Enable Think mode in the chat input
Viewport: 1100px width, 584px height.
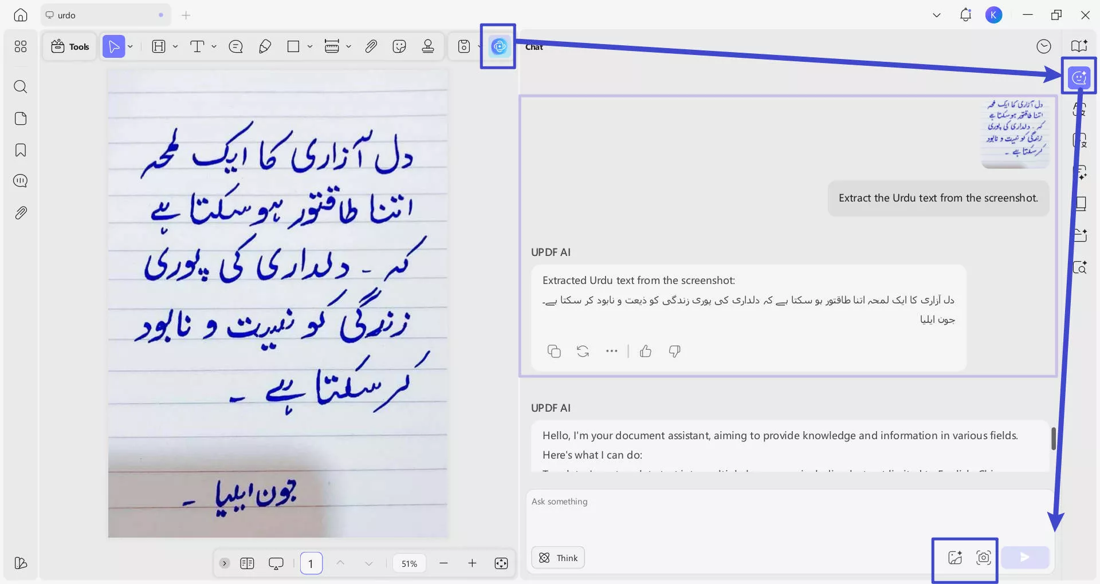557,557
